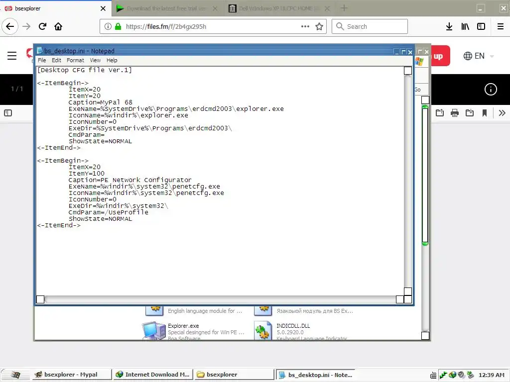Click the keyboard tray icon in system tray
This screenshot has width=510, height=382.
(433, 375)
